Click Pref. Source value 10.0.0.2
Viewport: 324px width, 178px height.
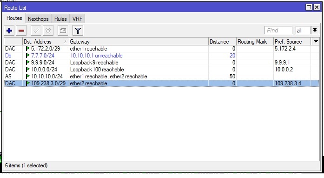(x=284, y=70)
